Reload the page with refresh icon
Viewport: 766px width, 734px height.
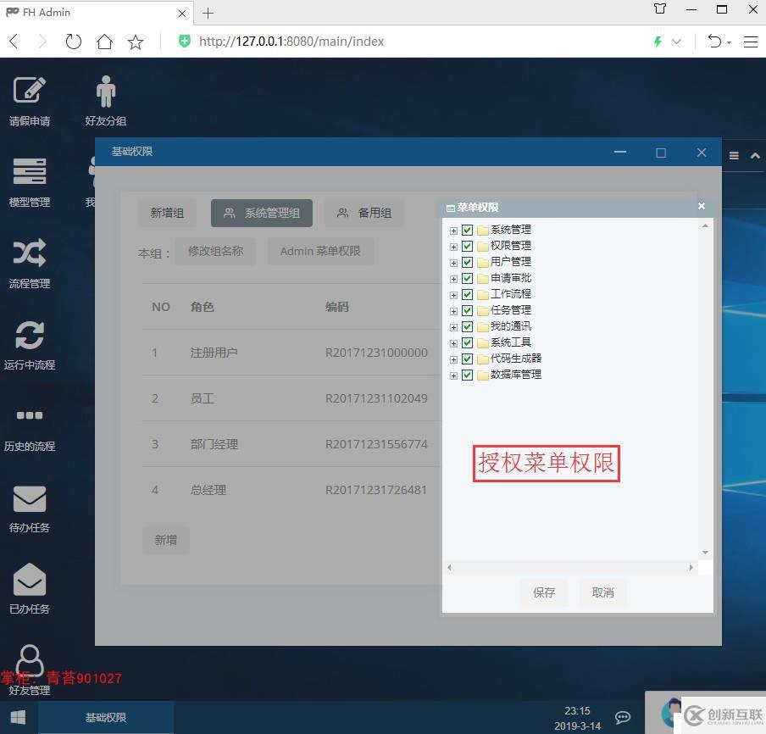73,42
